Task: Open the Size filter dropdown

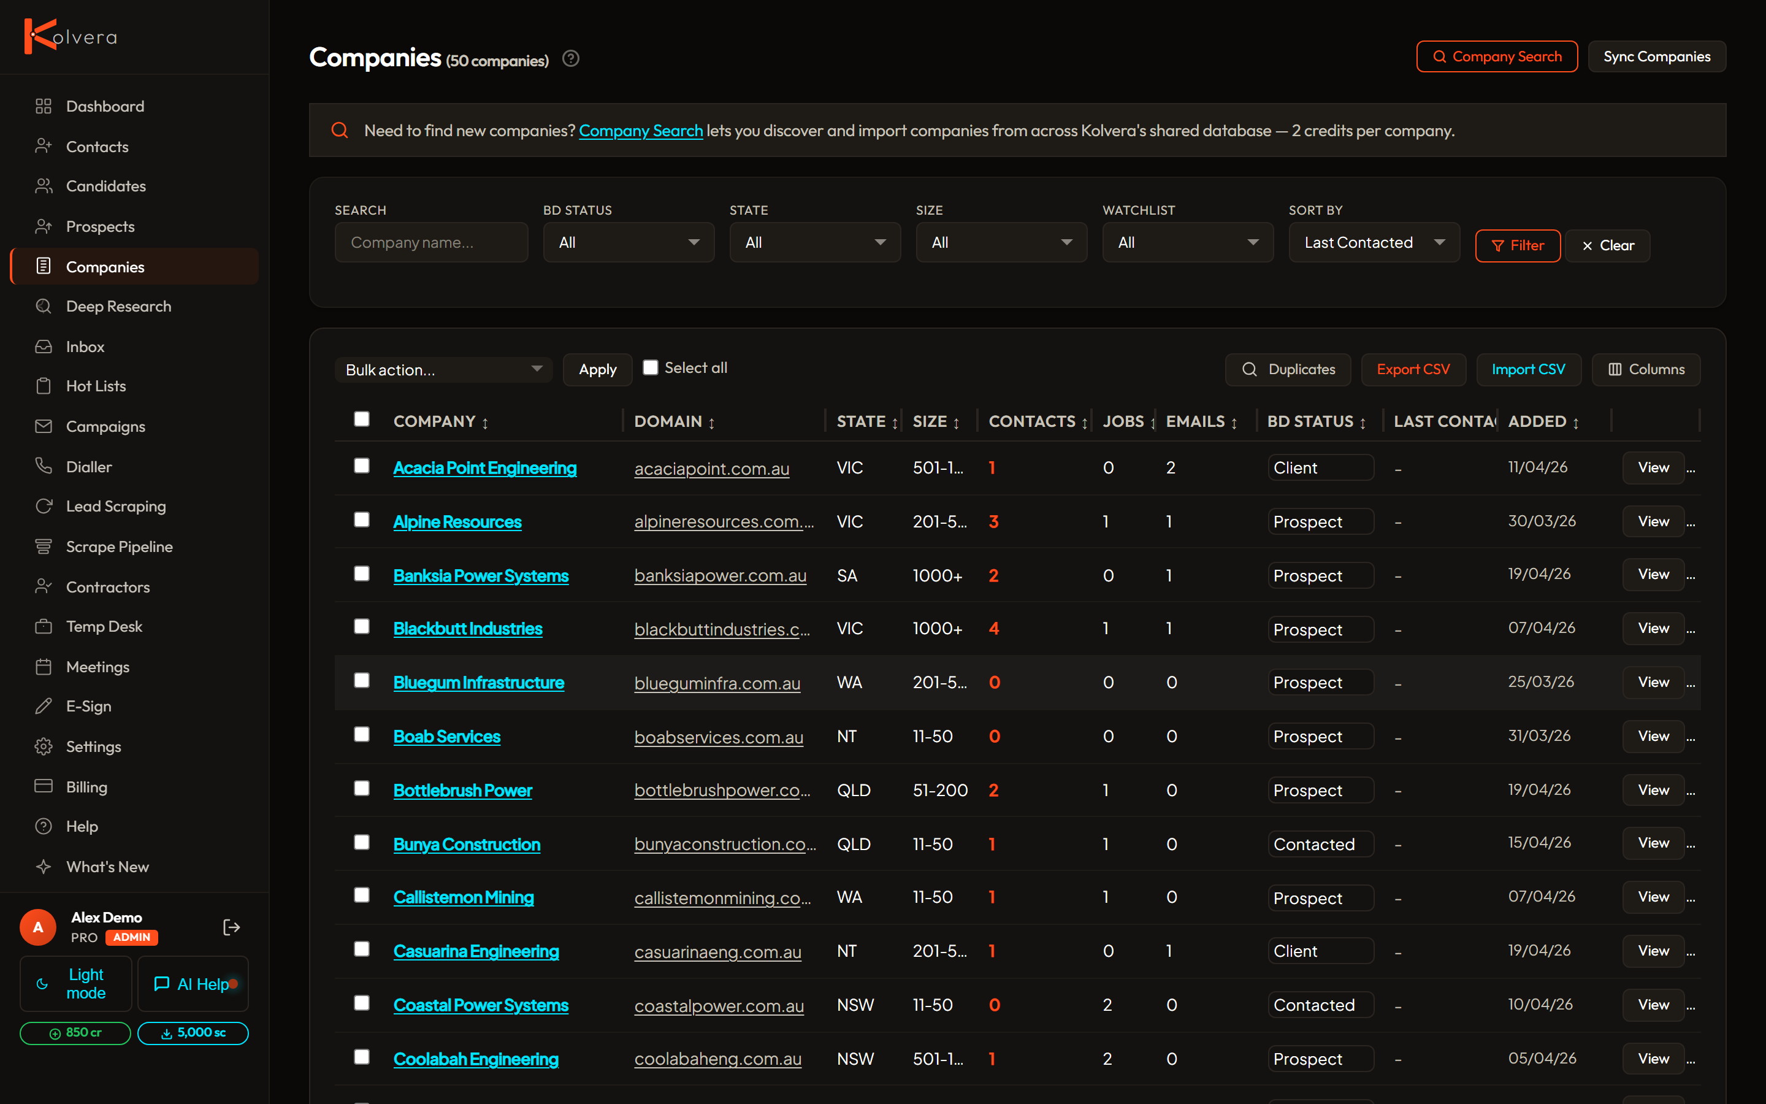Action: pos(1001,242)
